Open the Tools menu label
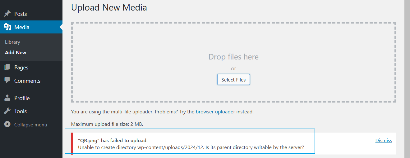The width and height of the screenshot is (410, 158). point(21,111)
